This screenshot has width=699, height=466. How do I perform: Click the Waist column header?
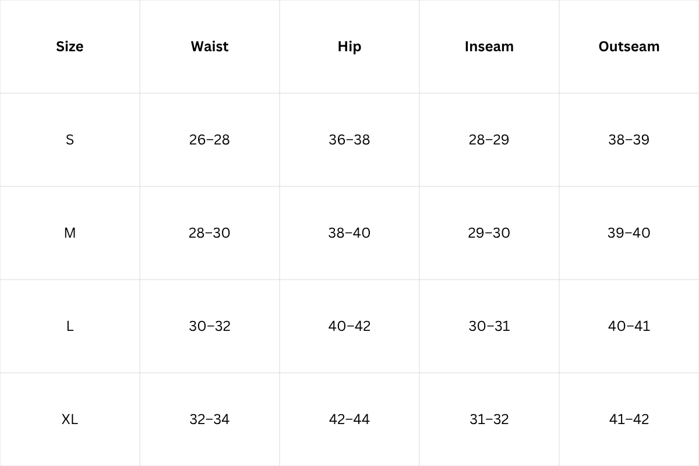coord(210,47)
